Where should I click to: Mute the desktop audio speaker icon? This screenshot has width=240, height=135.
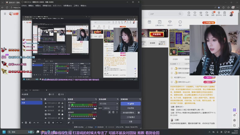69,118
